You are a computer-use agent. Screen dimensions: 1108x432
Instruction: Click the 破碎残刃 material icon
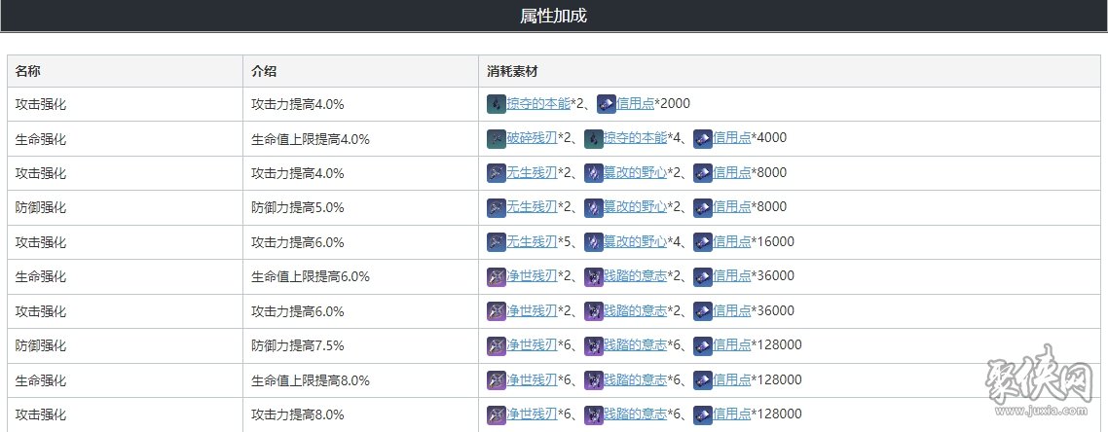click(x=496, y=138)
